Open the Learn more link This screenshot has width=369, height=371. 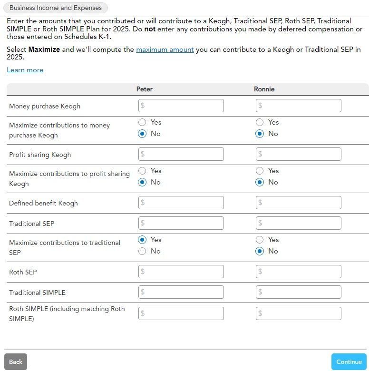tap(25, 70)
